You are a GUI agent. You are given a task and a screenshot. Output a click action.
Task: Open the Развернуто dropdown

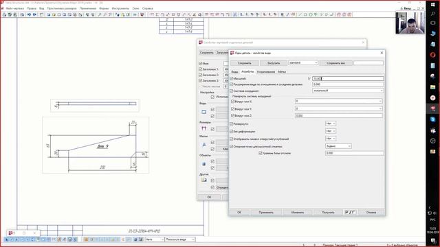(331, 123)
